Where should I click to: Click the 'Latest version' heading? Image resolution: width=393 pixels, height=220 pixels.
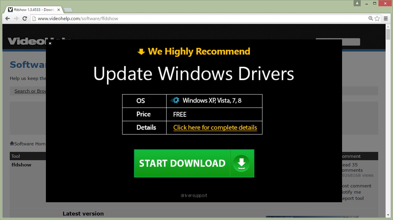coord(83,213)
